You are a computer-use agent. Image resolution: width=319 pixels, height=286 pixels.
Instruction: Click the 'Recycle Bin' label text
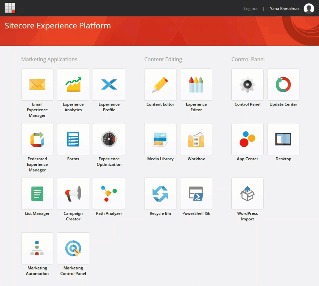coord(160,213)
